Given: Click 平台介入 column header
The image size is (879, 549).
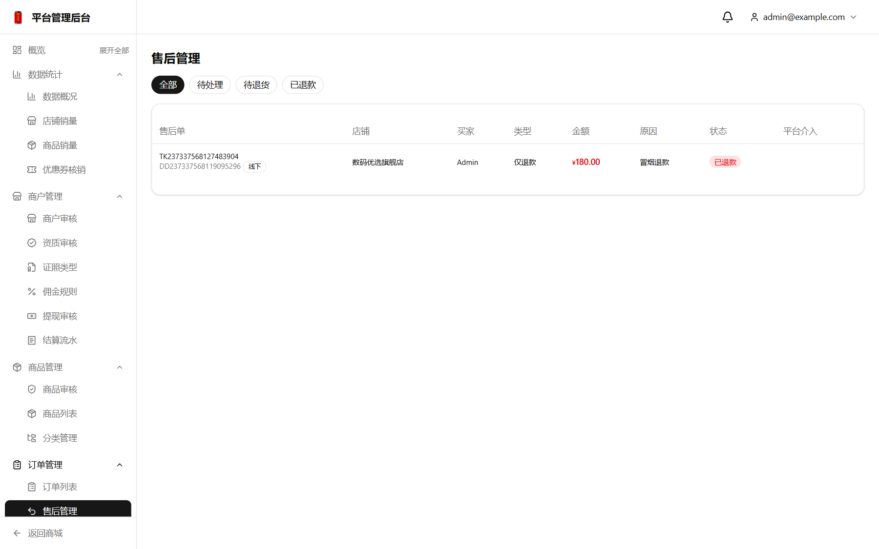Looking at the screenshot, I should coord(800,131).
